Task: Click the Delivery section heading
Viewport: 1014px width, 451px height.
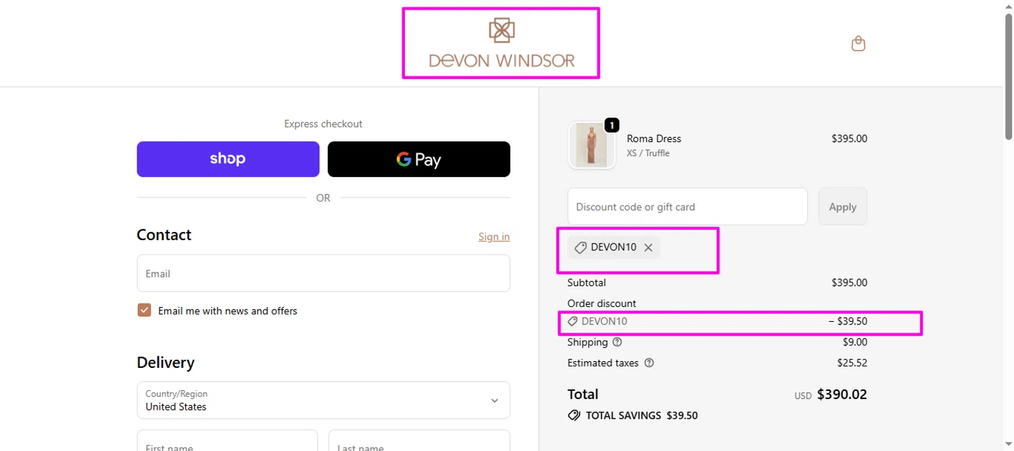Action: [166, 362]
